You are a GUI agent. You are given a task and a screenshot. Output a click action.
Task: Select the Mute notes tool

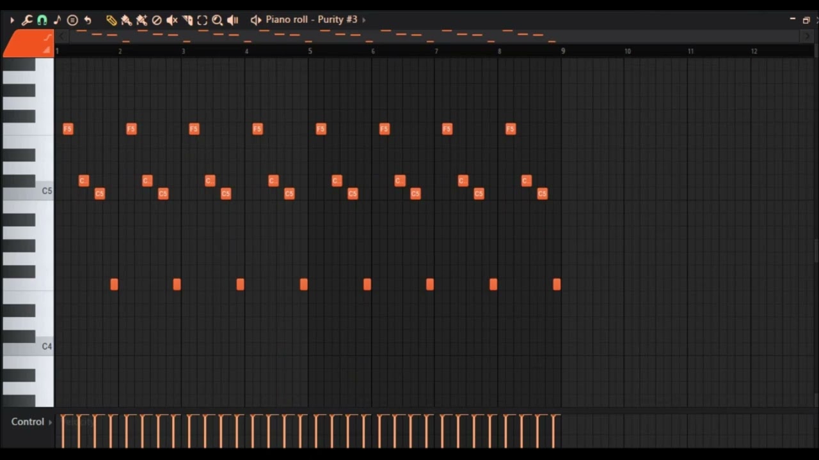[x=172, y=20]
